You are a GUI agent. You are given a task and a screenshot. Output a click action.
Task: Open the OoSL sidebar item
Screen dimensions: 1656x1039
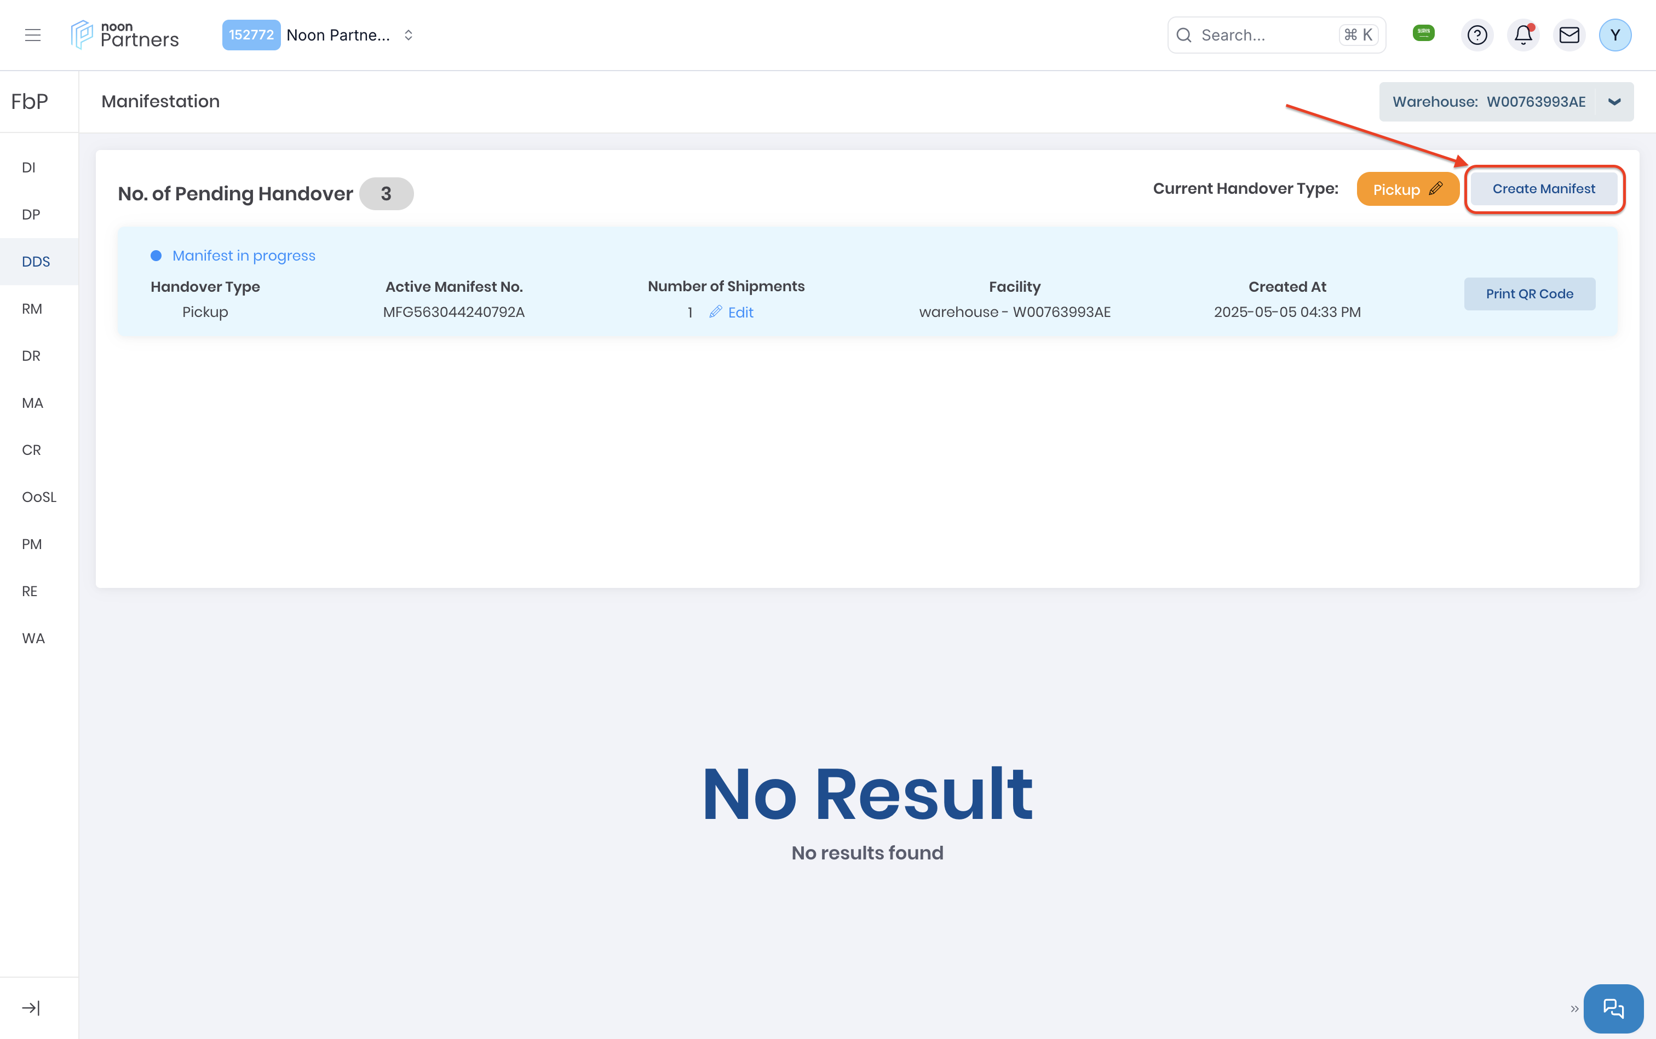coord(39,497)
